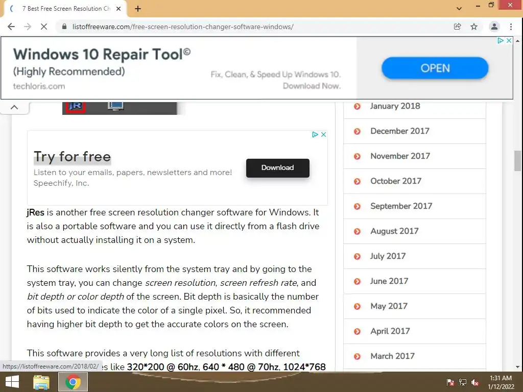Open a new browser tab
The height and width of the screenshot is (392, 523).
tap(138, 9)
